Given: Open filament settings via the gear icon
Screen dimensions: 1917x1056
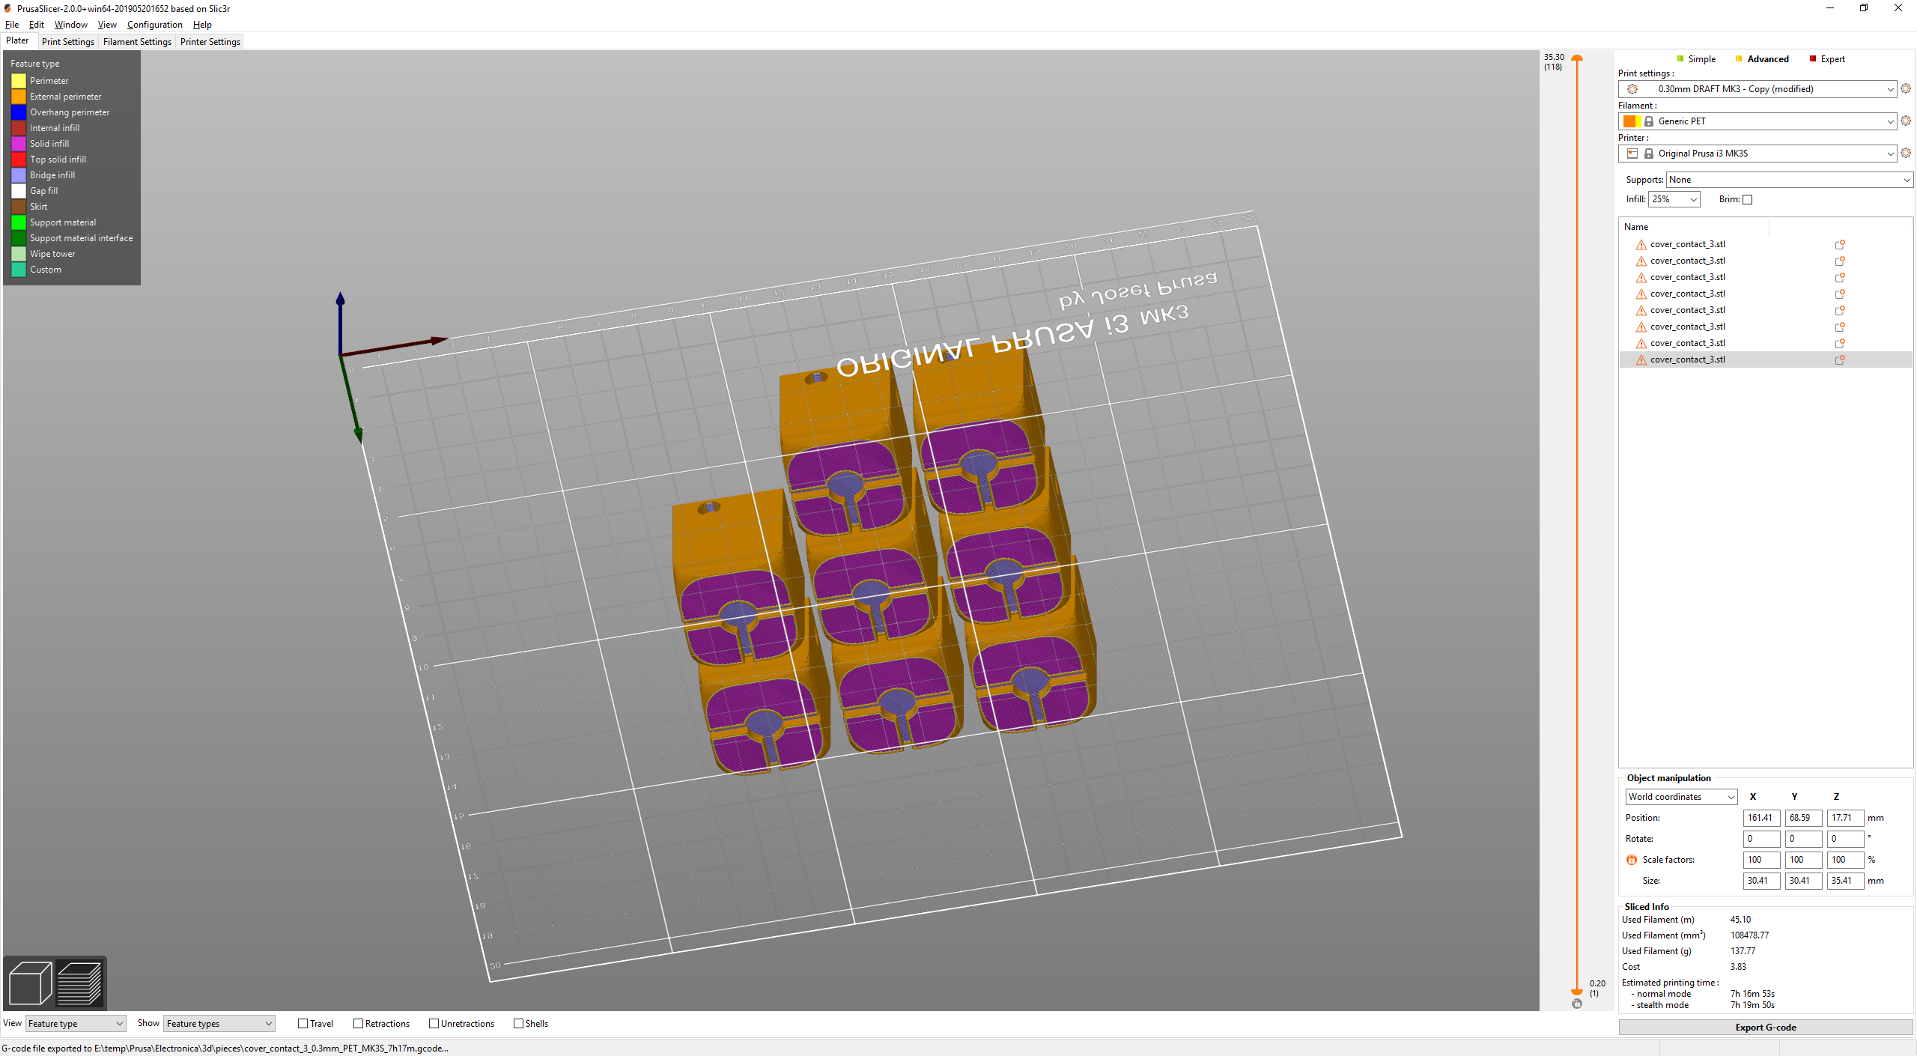Looking at the screenshot, I should [1906, 121].
